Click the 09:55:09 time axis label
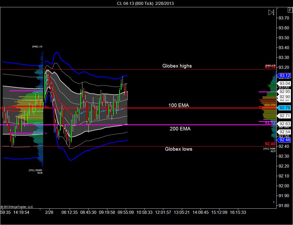 125,213
